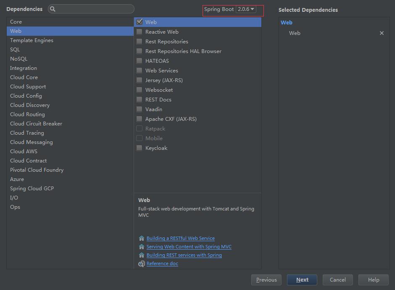Open the NoSQL category
Image resolution: width=395 pixels, height=290 pixels.
(70, 59)
